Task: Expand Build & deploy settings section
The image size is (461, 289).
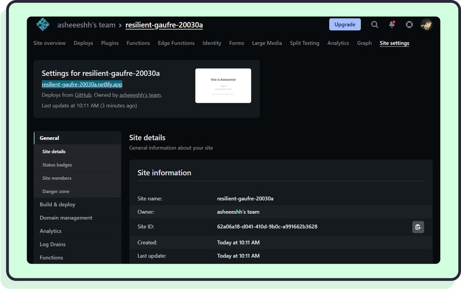Action: pyautogui.click(x=58, y=204)
